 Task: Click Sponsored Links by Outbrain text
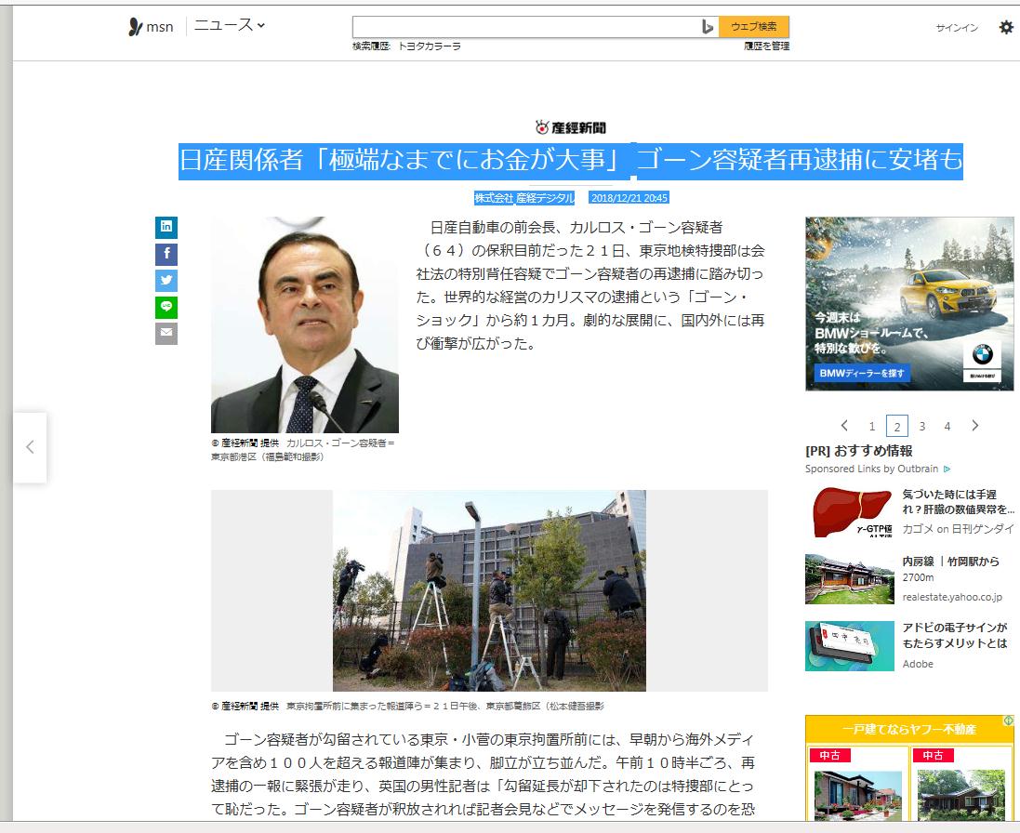[871, 469]
